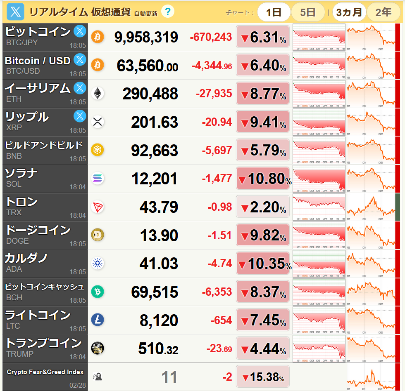The height and width of the screenshot is (391, 405).
Task: Click the X share icon beside リップル
Action: 79,117
